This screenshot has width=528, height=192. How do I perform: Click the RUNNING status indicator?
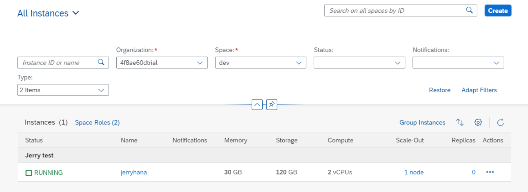pos(44,173)
